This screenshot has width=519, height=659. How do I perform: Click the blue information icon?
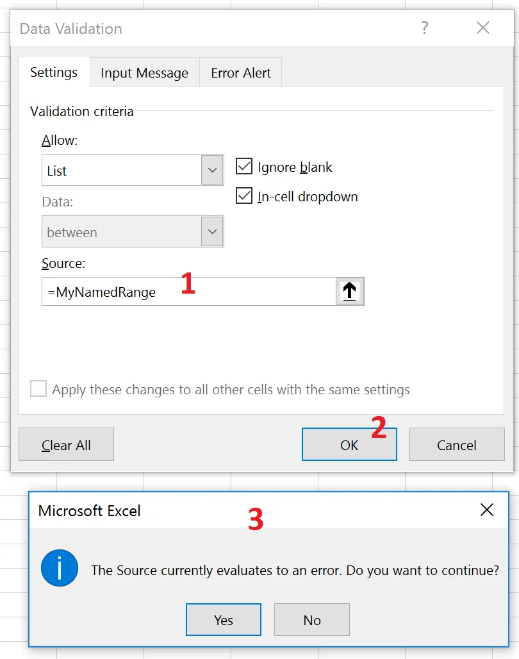click(59, 568)
